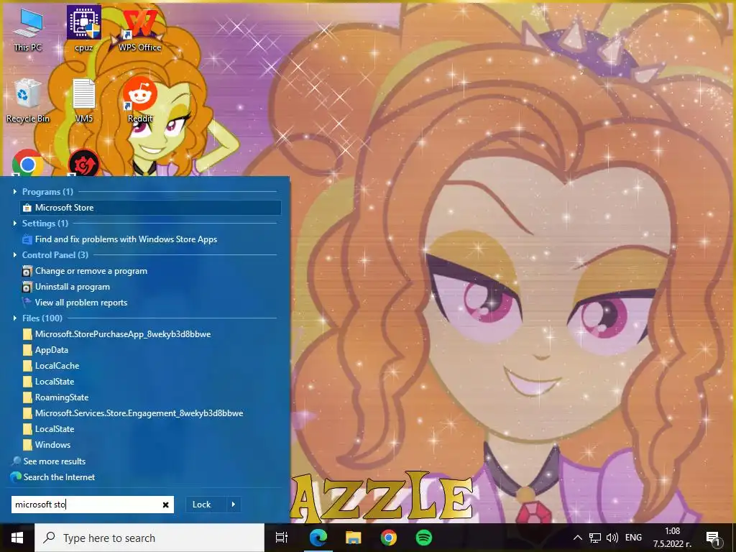
Task: Click the Microsoft Store bag icon
Action: [27, 208]
